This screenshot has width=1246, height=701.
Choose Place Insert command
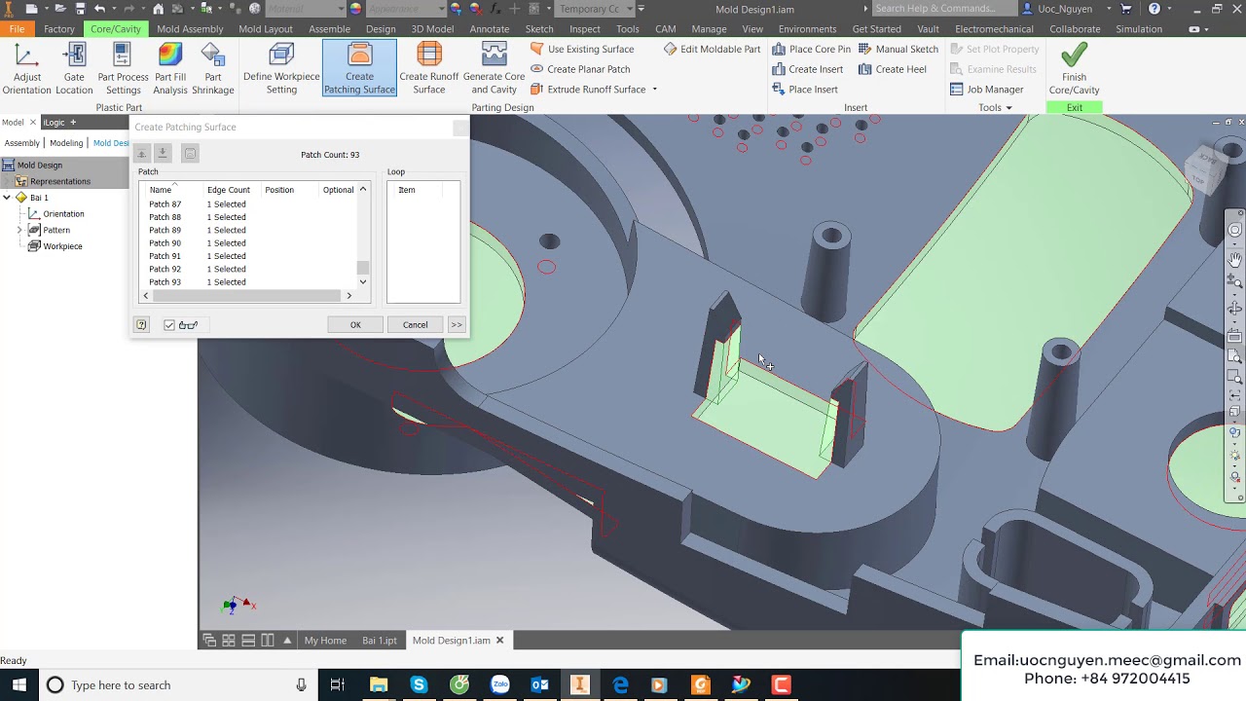click(804, 90)
